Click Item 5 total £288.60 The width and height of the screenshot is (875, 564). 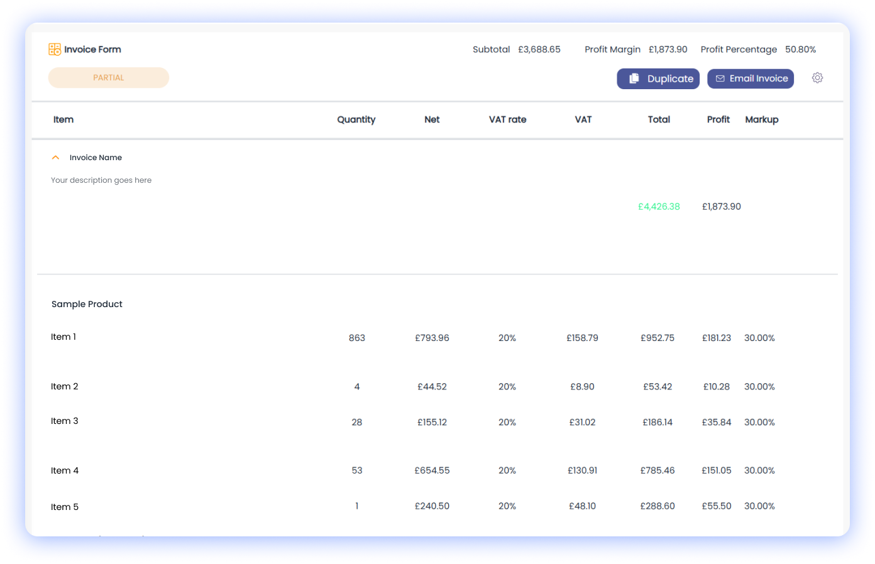pos(658,506)
